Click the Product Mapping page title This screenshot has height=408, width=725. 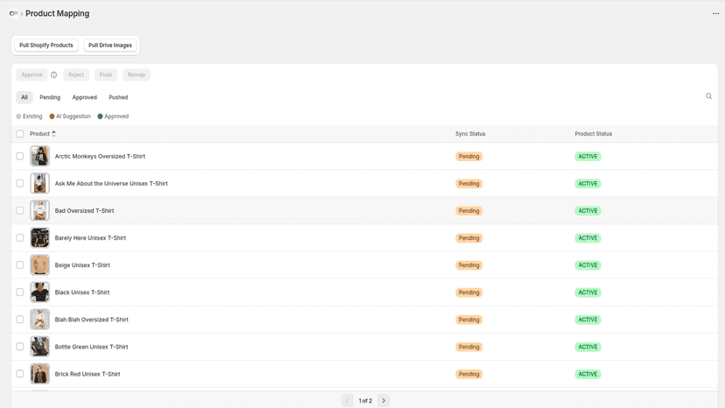[57, 13]
